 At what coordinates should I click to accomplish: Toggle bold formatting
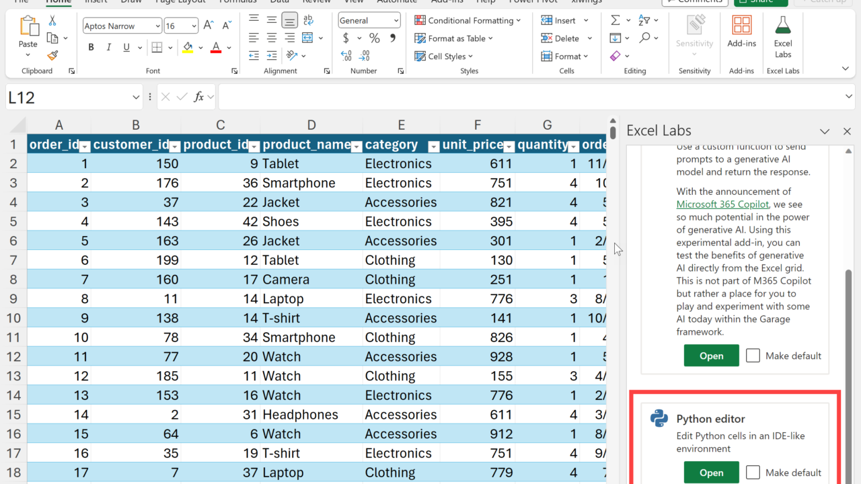tap(91, 48)
